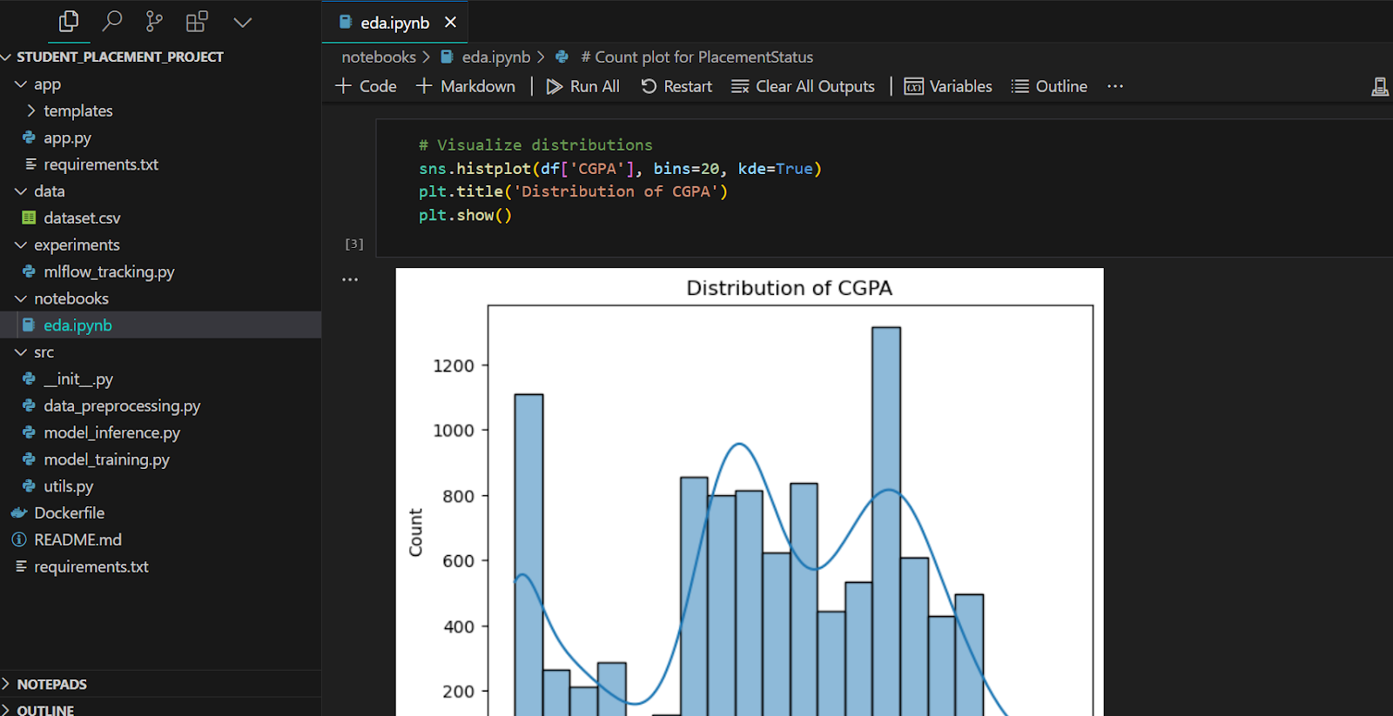Click the table icon beside dataset.csv
Image resolution: width=1393 pixels, height=716 pixels.
point(29,218)
